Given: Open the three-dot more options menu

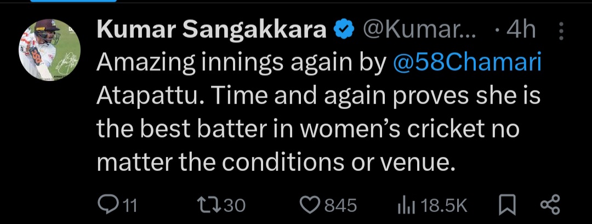Looking at the screenshot, I should click(x=560, y=32).
